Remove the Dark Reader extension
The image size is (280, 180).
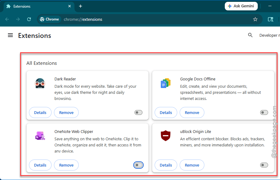click(66, 112)
